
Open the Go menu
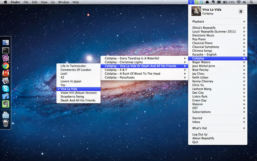point(53,2)
